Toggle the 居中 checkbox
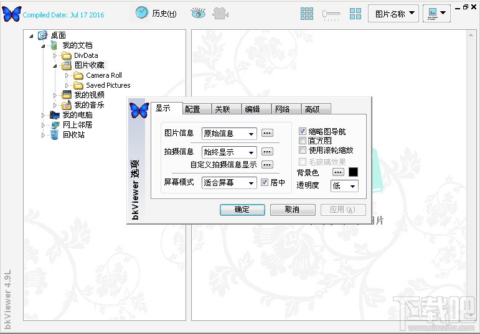 coord(265,183)
